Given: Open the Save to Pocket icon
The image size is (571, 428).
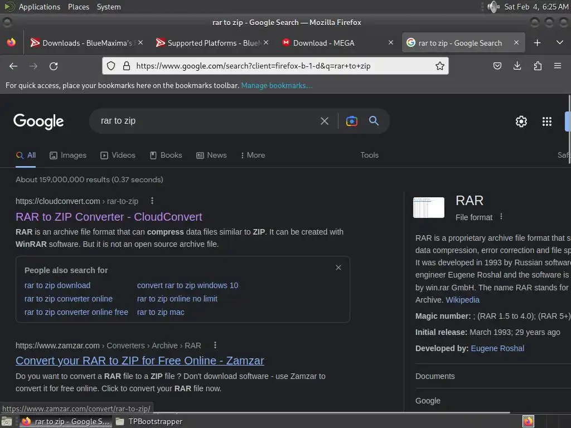Looking at the screenshot, I should pyautogui.click(x=497, y=66).
